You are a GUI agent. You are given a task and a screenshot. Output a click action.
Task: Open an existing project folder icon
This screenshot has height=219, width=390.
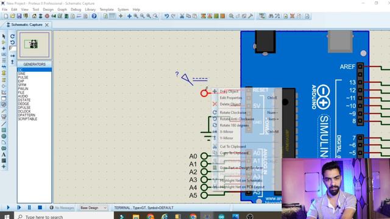[12, 16]
